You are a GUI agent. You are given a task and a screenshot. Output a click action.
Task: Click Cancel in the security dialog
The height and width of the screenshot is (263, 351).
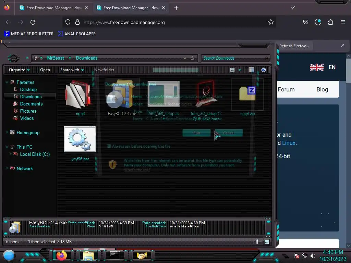coord(229,133)
